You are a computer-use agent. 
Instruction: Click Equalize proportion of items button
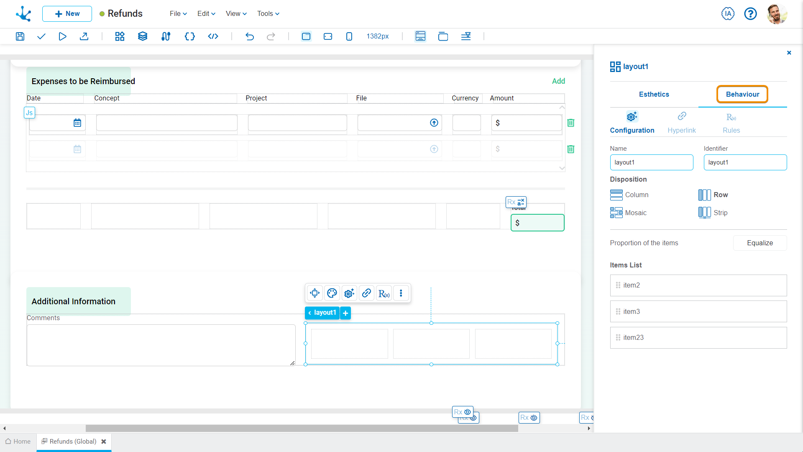click(x=760, y=242)
